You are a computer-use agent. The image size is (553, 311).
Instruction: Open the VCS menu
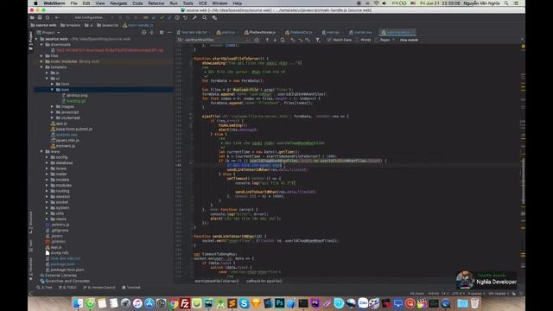(203, 3)
